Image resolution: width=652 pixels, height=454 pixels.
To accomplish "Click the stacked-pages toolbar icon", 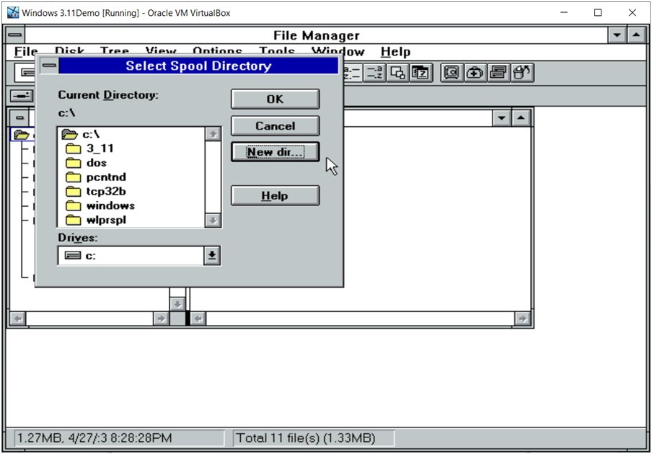I will [498, 73].
